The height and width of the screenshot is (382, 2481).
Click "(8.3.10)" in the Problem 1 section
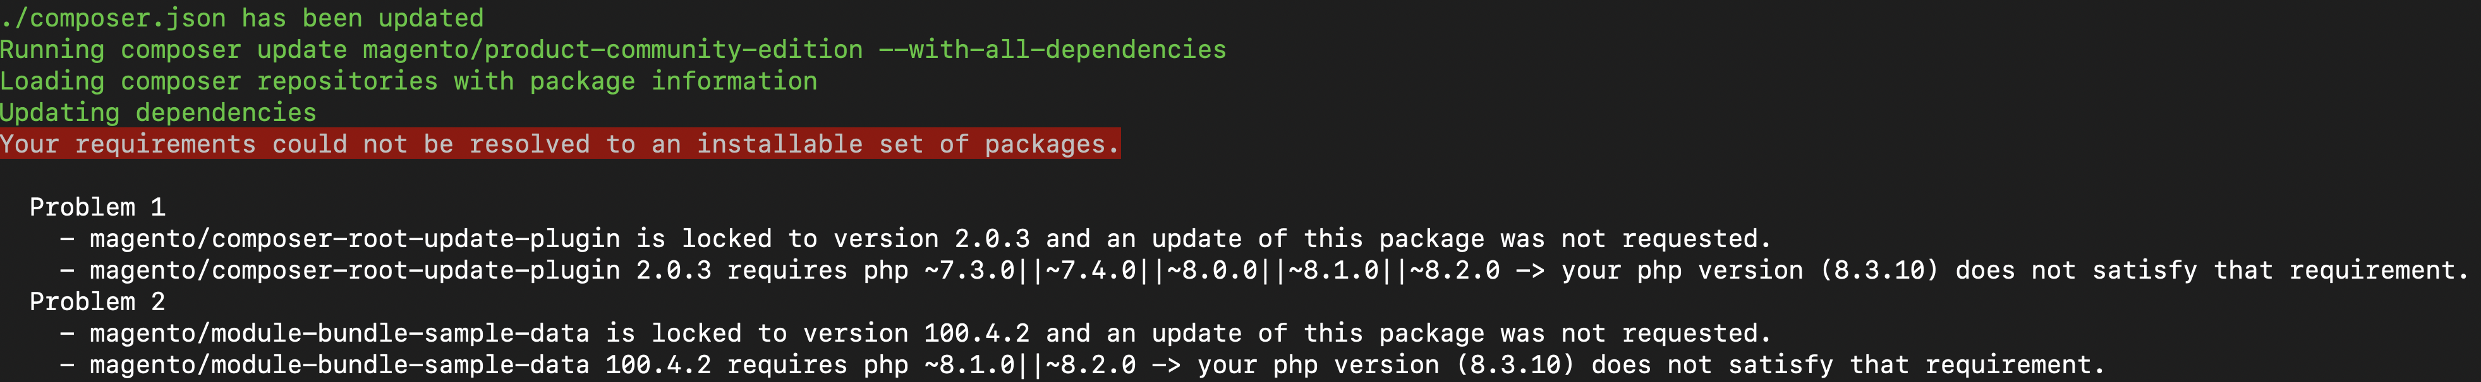1878,270
